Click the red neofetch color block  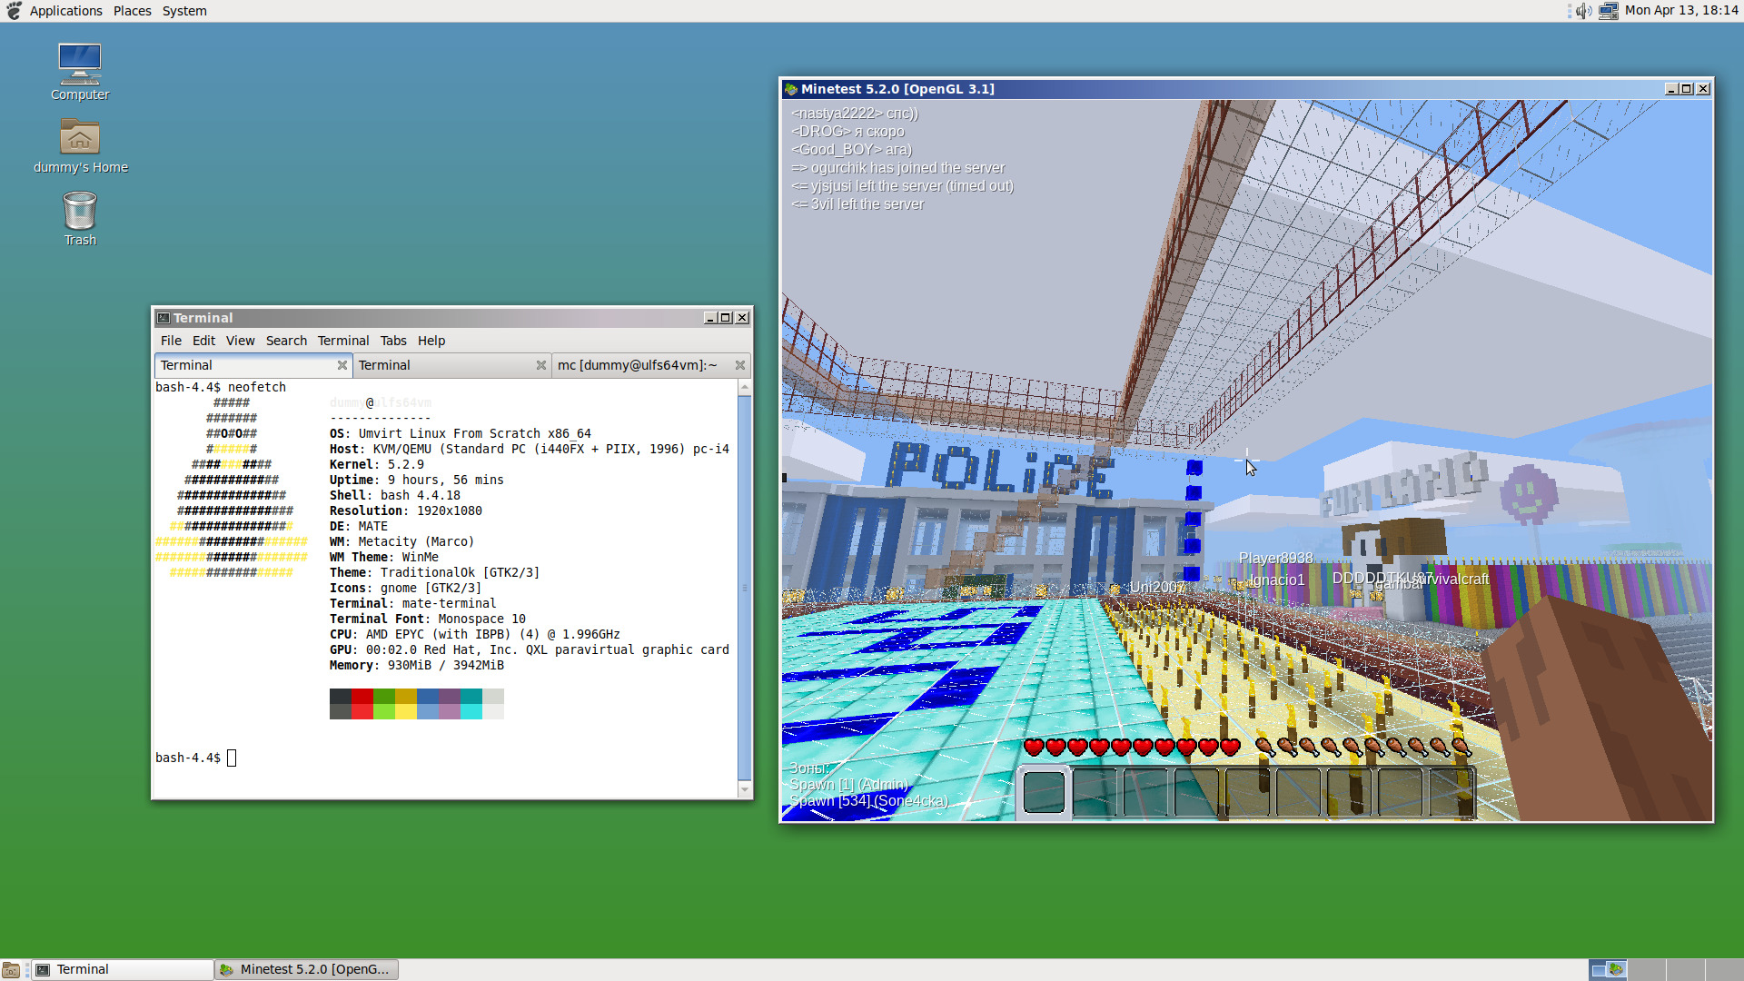(x=362, y=704)
